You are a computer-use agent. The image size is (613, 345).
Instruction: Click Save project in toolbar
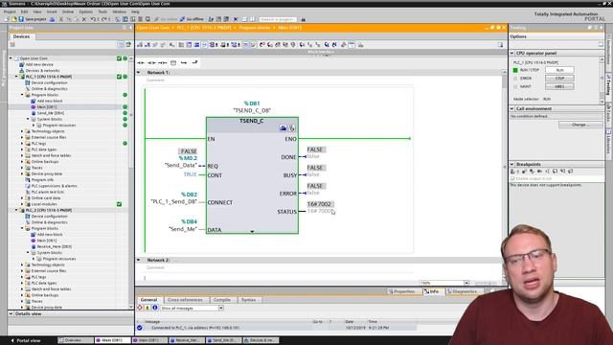33,19
